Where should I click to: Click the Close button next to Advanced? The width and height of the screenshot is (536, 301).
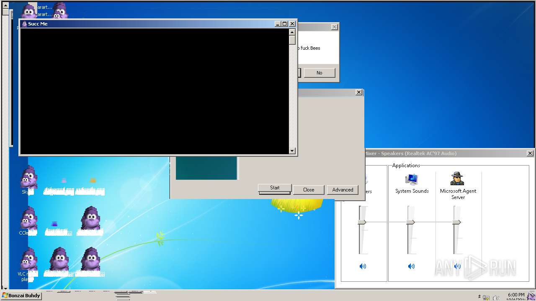(309, 190)
